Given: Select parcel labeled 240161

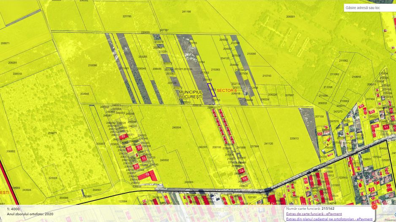Looking at the screenshot, I should point(203,147).
